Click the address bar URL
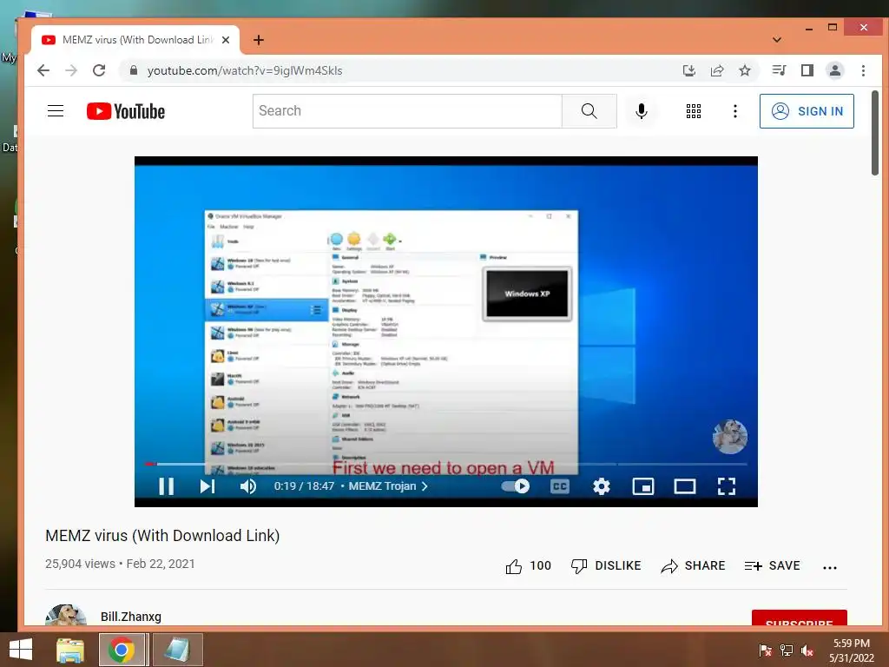 (245, 70)
